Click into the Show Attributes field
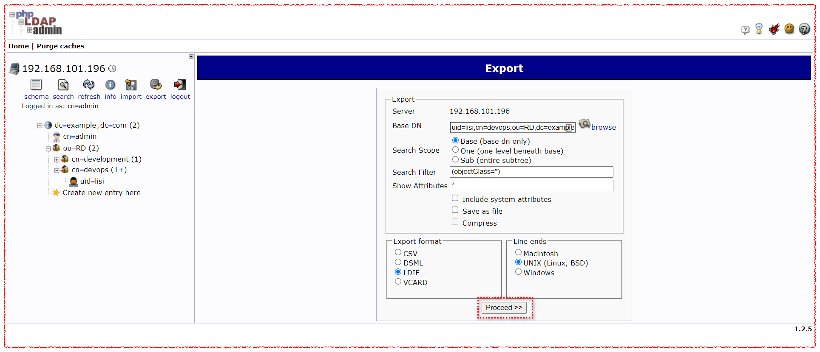 [531, 185]
